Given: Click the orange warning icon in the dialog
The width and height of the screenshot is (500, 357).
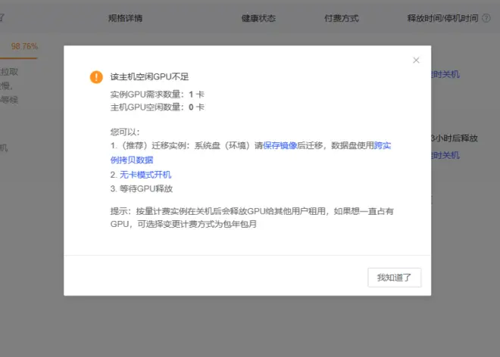Looking at the screenshot, I should tap(96, 76).
